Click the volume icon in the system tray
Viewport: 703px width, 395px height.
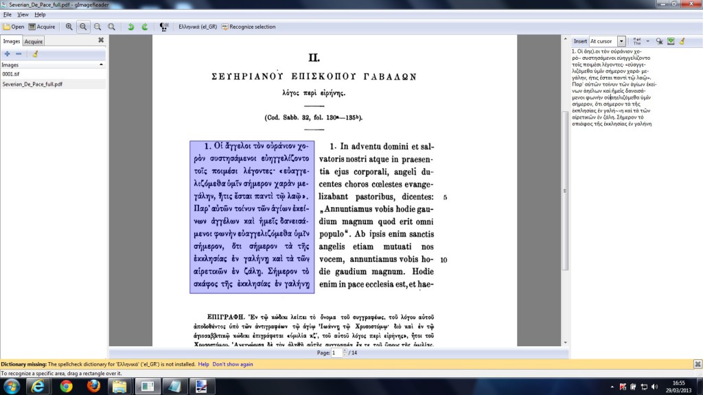coord(654,387)
